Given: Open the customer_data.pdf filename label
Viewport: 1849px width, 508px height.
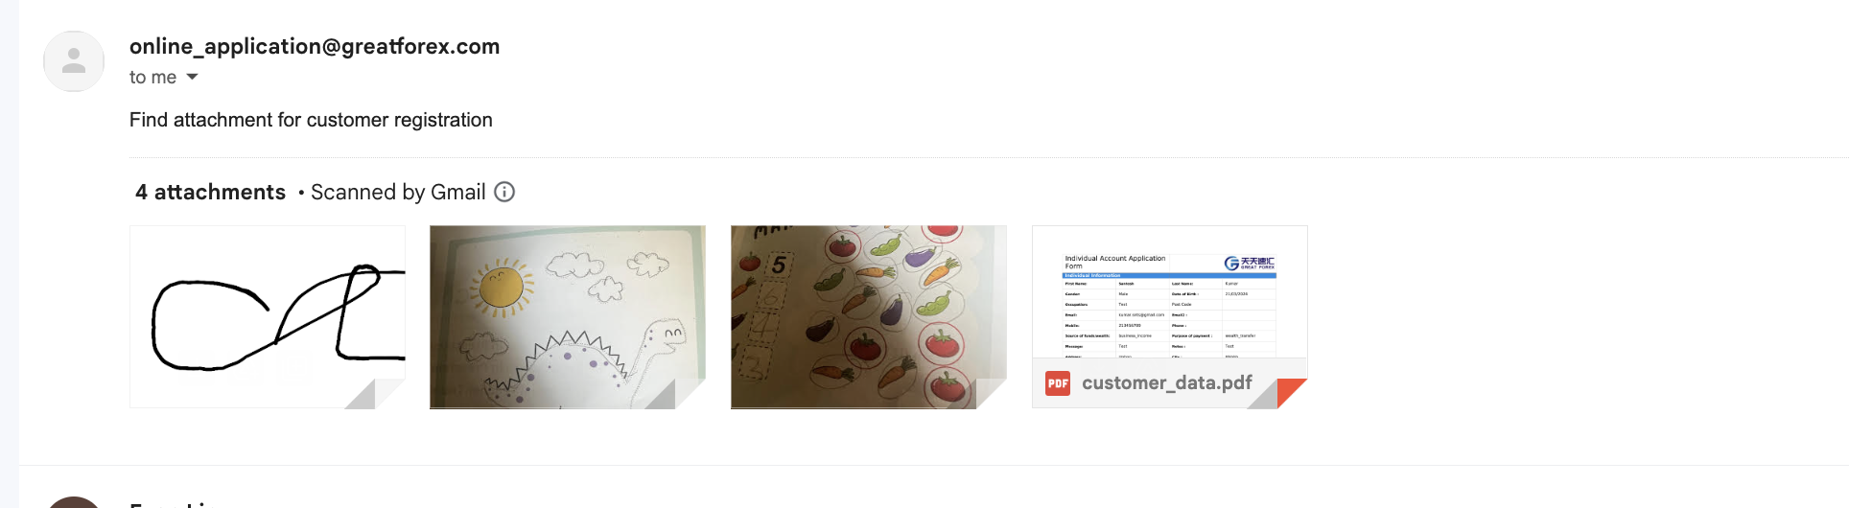Looking at the screenshot, I should click(1167, 382).
